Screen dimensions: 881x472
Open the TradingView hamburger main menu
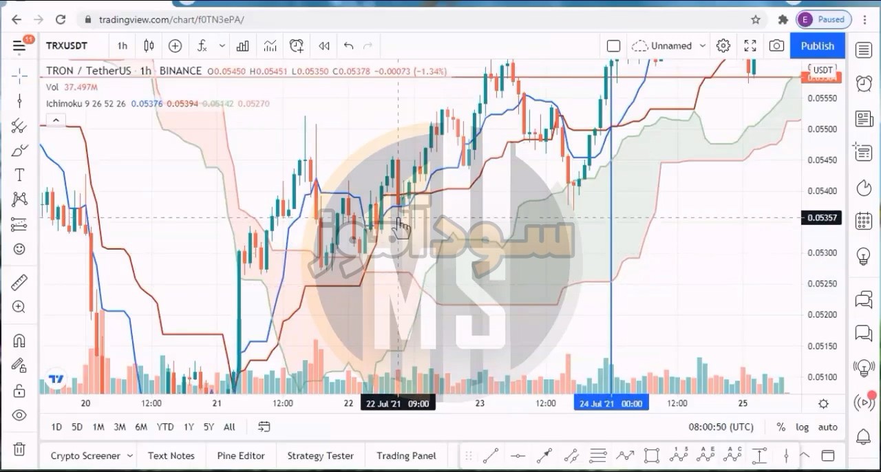pos(19,46)
